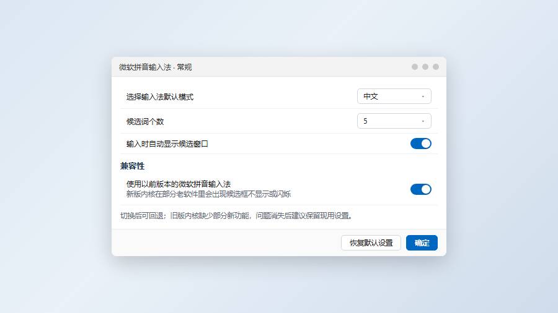The width and height of the screenshot is (558, 313).
Task: Click the last gray title bar dot
Action: (436, 67)
